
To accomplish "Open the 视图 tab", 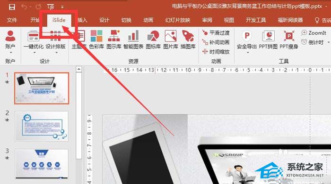I will point(229,20).
